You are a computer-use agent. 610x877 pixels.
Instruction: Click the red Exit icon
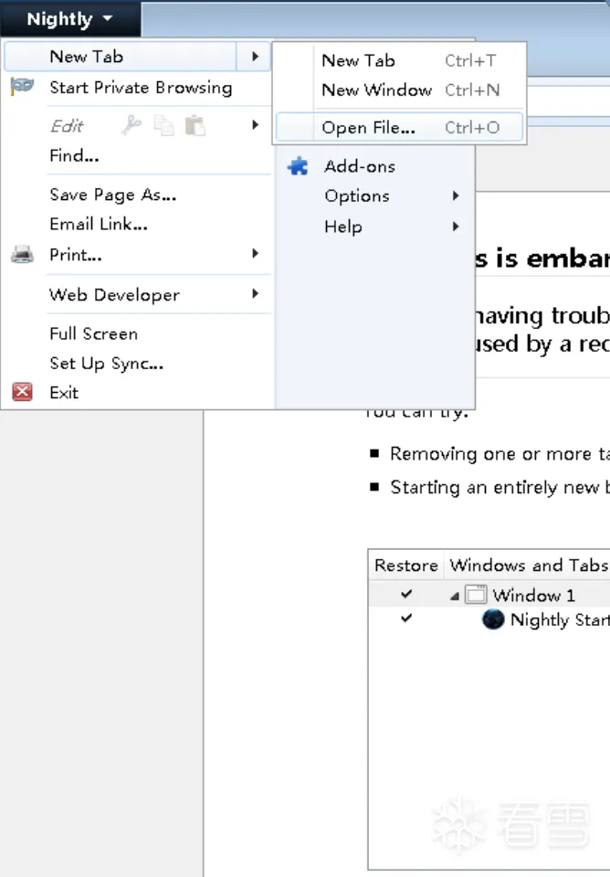point(22,392)
